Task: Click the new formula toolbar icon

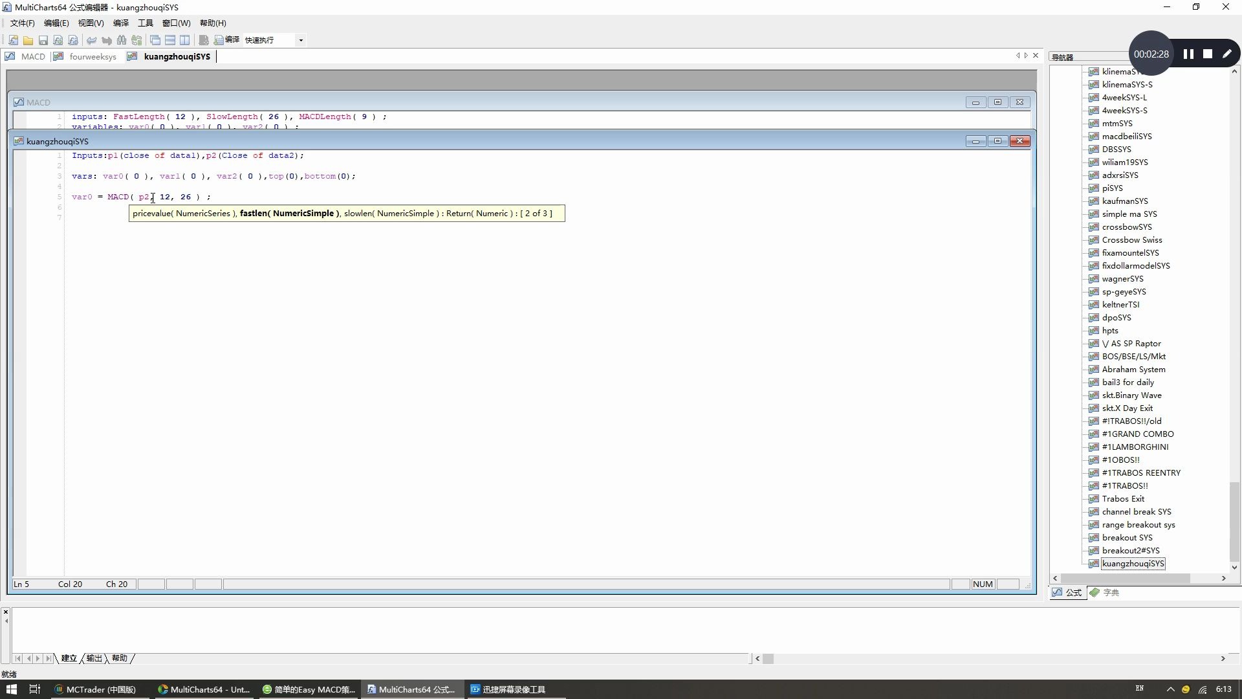Action: (x=13, y=40)
